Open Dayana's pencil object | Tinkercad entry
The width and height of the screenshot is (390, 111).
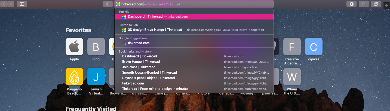(194, 78)
